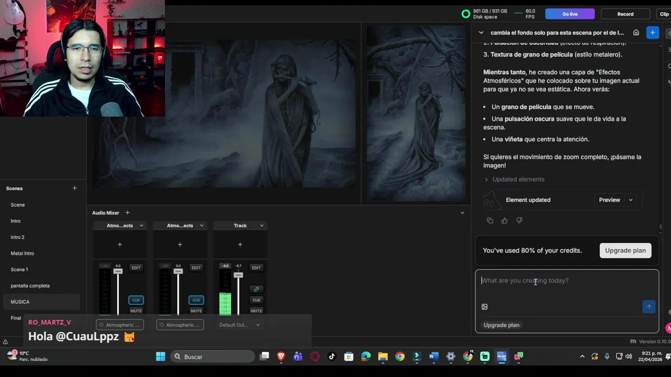Collapse the Audio Mixer panel
The image size is (671, 377).
pos(462,213)
